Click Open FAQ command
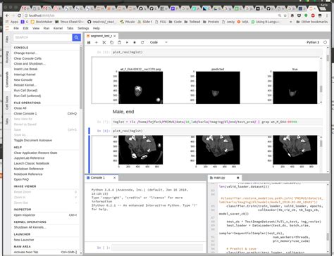This screenshot has height=256, width=334. click(21, 179)
